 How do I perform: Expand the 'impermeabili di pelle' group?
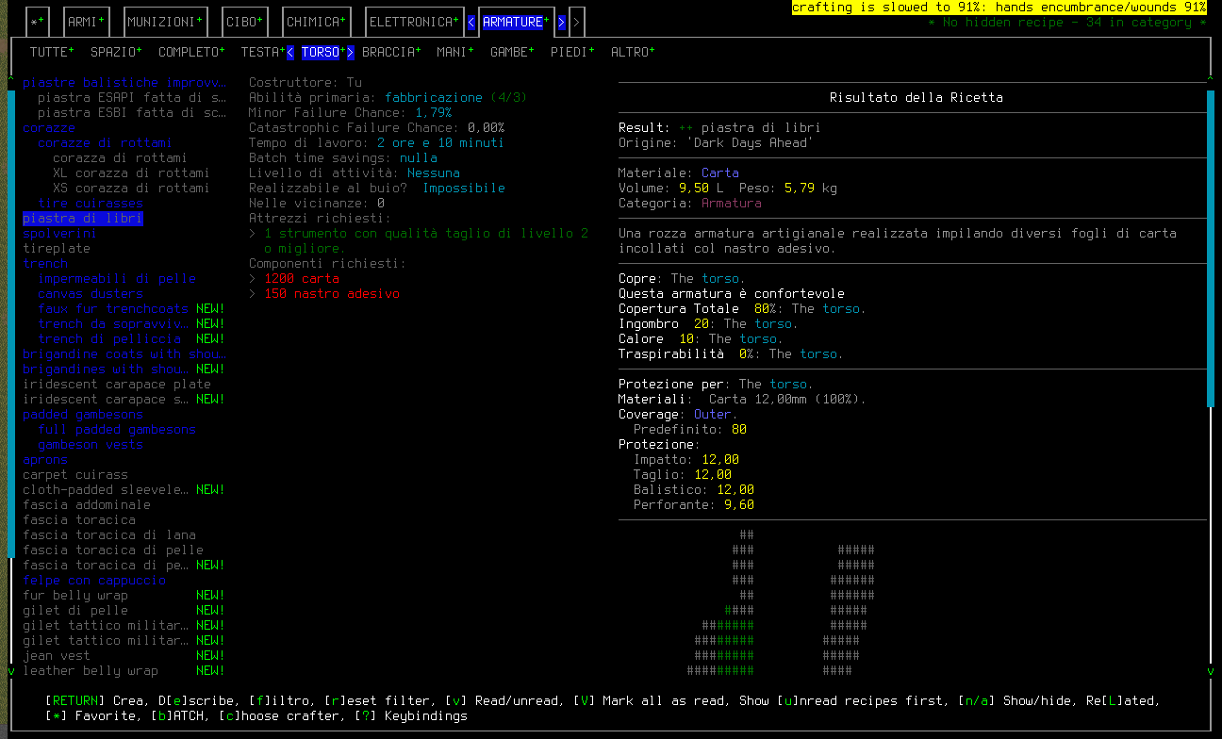[117, 278]
